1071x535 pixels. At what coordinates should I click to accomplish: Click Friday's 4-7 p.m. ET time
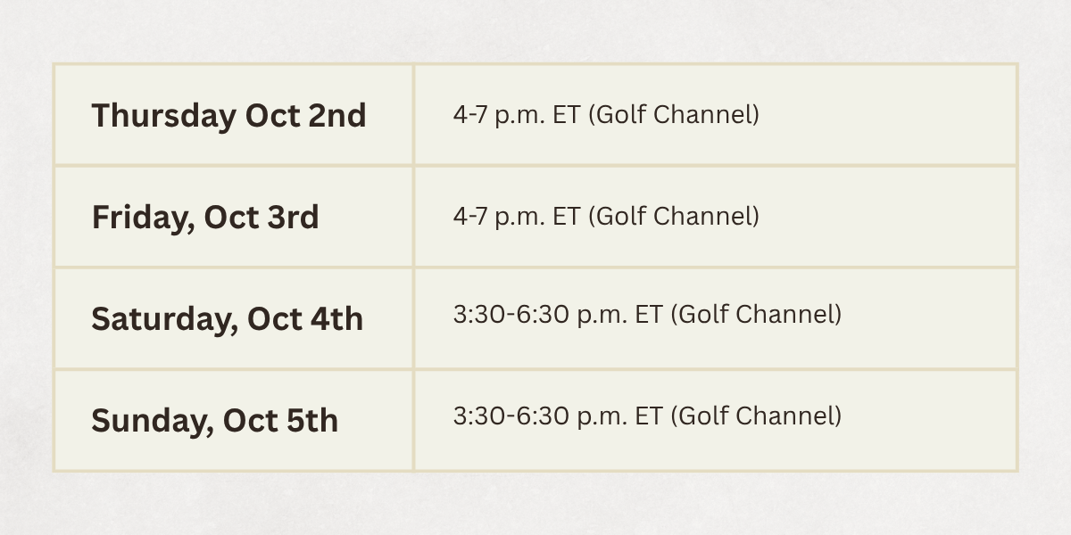pos(517,217)
